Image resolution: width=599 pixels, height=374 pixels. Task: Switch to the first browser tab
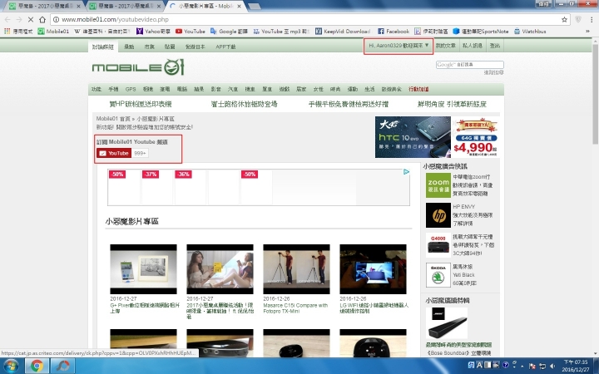pyautogui.click(x=44, y=6)
